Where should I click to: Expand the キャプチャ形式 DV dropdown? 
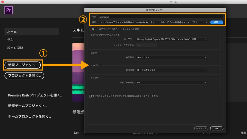[x=171, y=83]
